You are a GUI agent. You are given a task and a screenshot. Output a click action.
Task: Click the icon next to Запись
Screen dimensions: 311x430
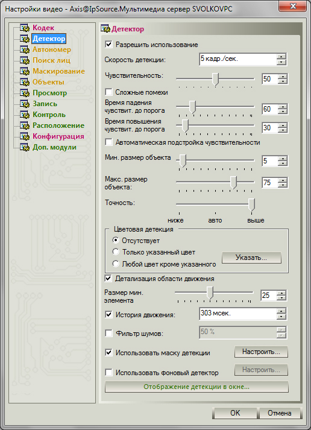click(25, 104)
